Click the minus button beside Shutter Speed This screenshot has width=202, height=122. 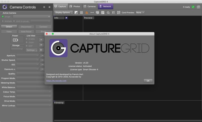[42, 60]
